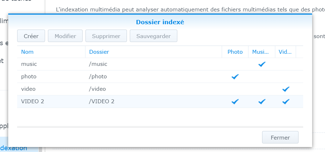Toggle photo checkmark for photo folder
Image resolution: width=325 pixels, height=152 pixels.
235,77
